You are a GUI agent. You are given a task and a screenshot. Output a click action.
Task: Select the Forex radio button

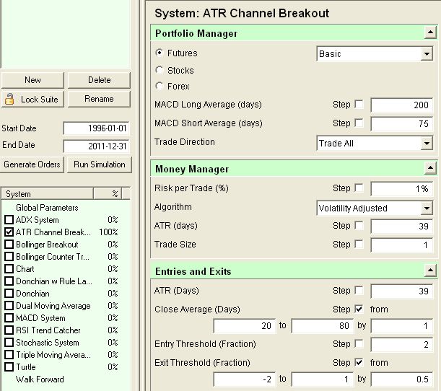click(160, 86)
